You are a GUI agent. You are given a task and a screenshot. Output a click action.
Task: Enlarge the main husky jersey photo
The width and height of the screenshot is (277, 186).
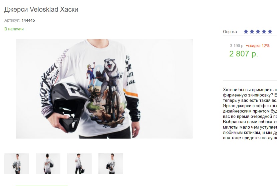click(104, 89)
